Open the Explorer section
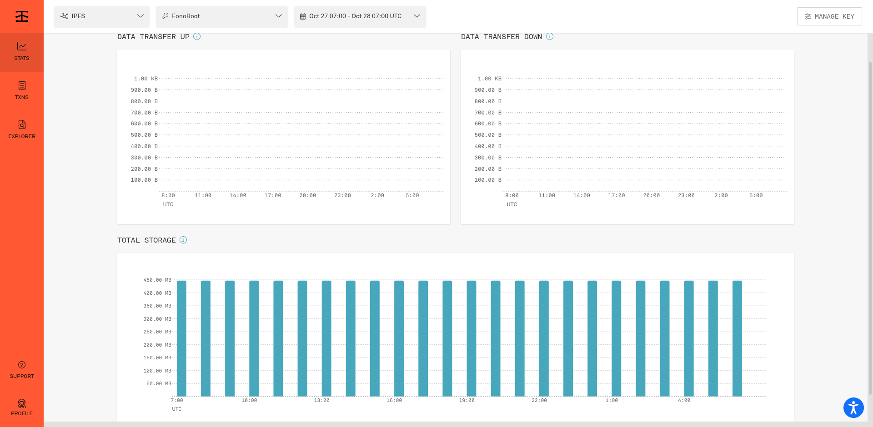The height and width of the screenshot is (427, 873). [22, 130]
